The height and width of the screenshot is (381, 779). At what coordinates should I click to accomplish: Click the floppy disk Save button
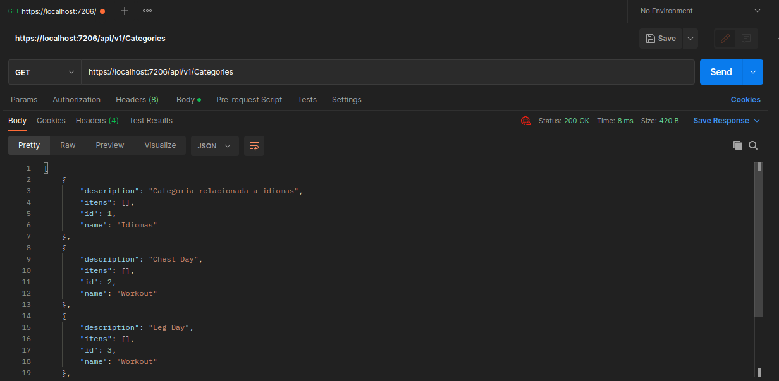pos(660,39)
